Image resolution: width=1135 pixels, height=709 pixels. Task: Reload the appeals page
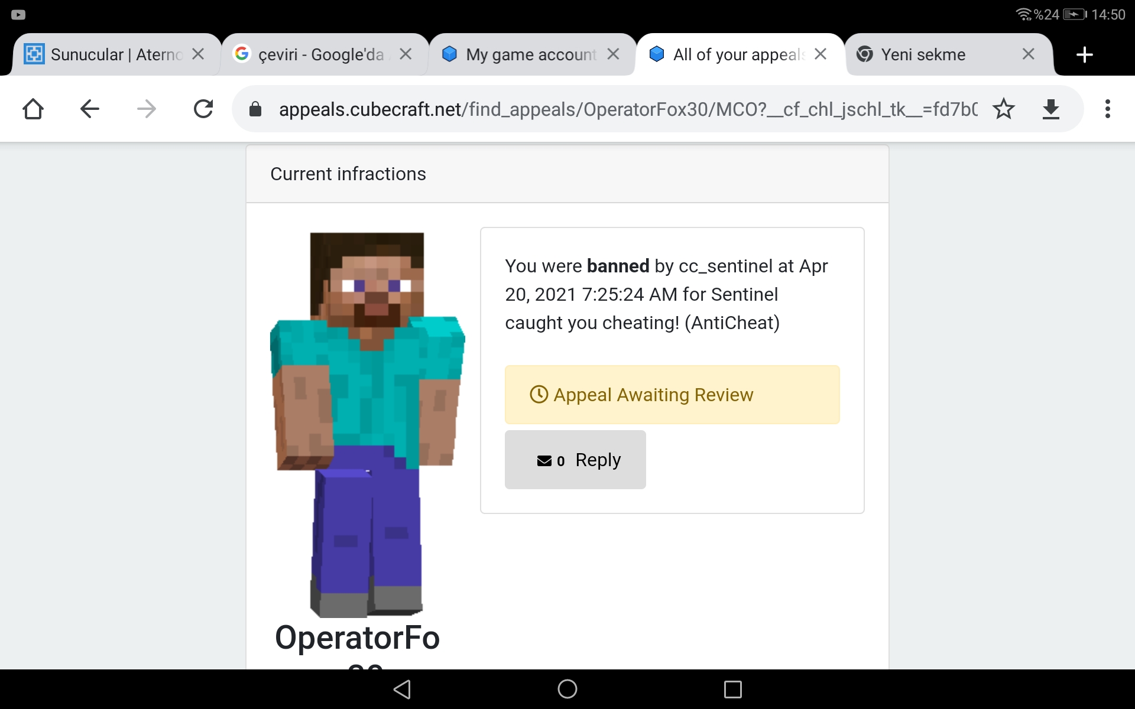click(x=203, y=109)
